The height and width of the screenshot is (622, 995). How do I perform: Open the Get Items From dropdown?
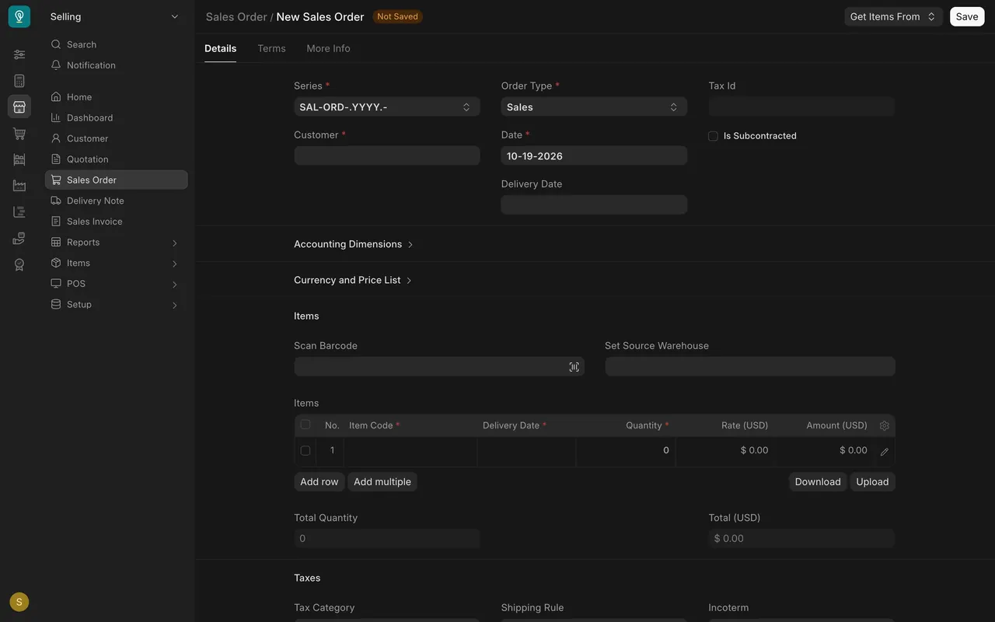click(893, 16)
